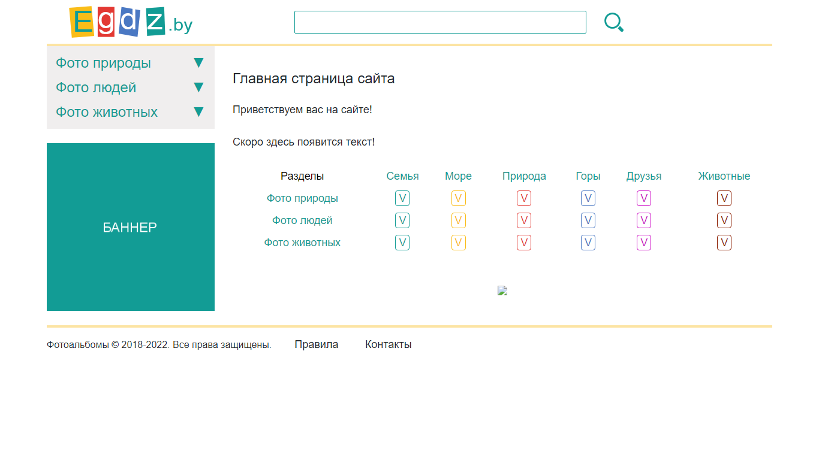Open Фото людей in the sidebar menu

coord(96,87)
